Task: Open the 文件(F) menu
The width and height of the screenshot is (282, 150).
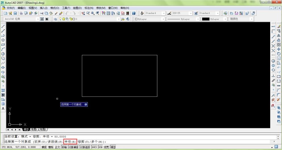Action: point(11,8)
